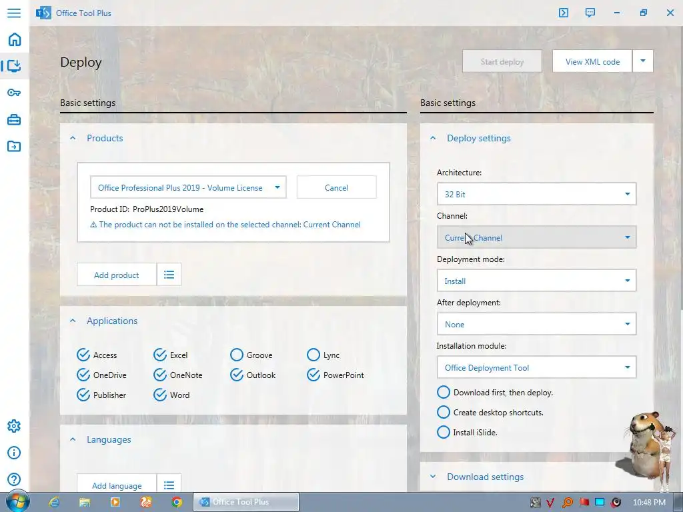Image resolution: width=683 pixels, height=512 pixels.
Task: Click the Add product button
Action: click(116, 274)
